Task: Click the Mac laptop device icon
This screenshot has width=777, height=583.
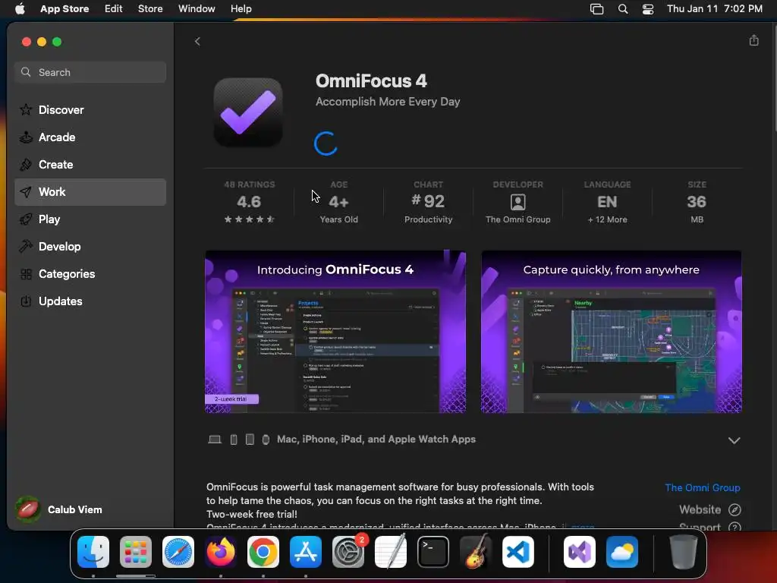Action: pos(215,440)
